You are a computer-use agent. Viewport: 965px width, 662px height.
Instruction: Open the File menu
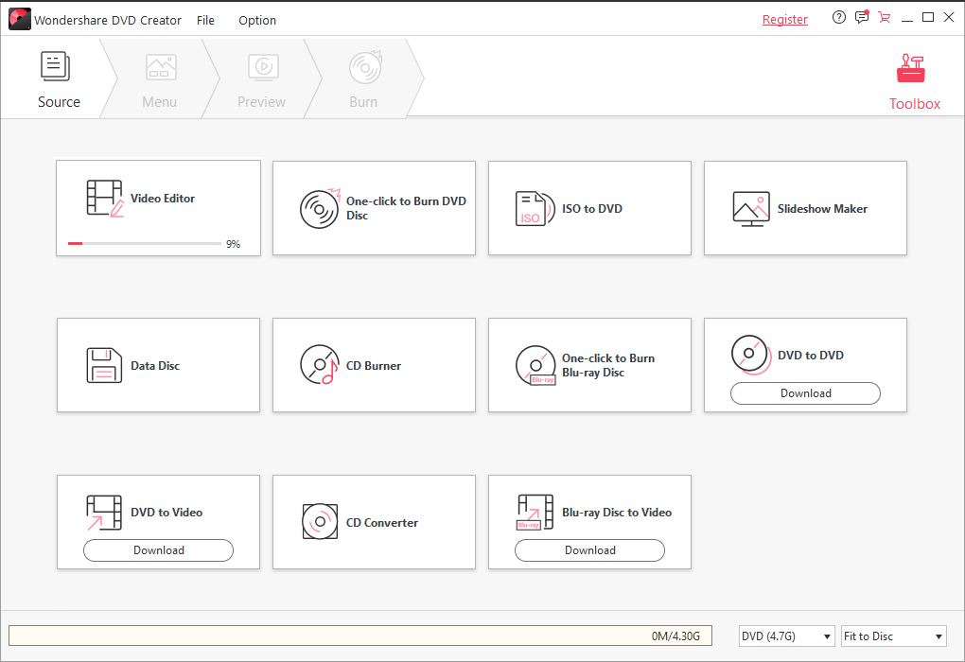[x=205, y=20]
